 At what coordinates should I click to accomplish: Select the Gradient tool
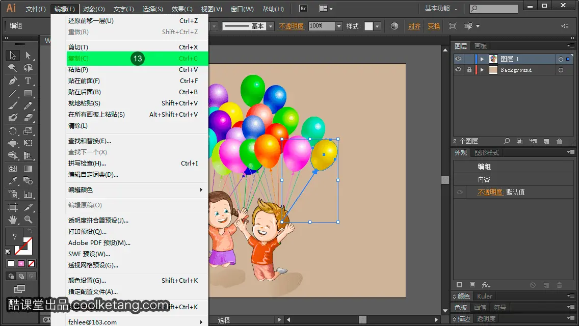point(28,169)
